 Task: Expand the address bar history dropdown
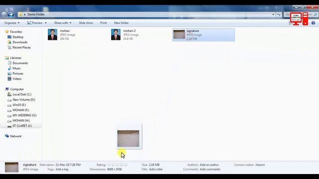(273, 14)
